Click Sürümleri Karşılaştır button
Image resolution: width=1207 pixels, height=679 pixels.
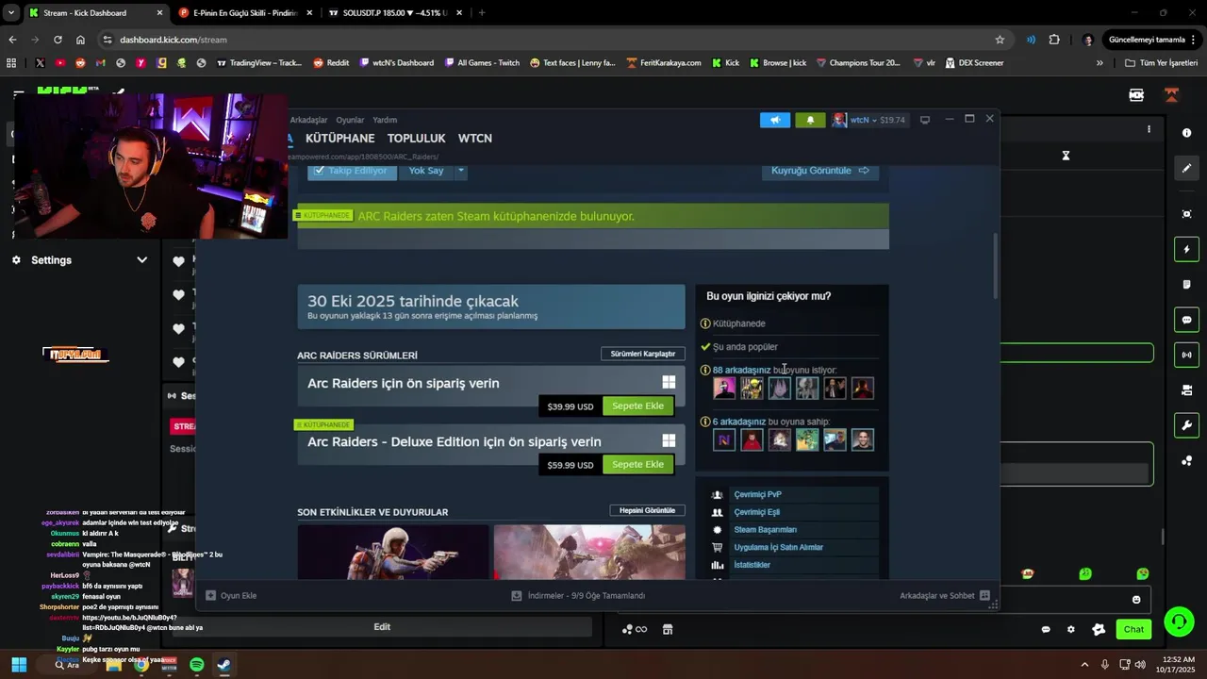(643, 354)
